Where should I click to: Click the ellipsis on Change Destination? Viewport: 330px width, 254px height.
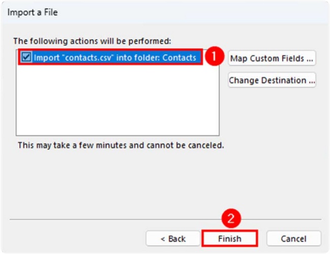coord(311,81)
